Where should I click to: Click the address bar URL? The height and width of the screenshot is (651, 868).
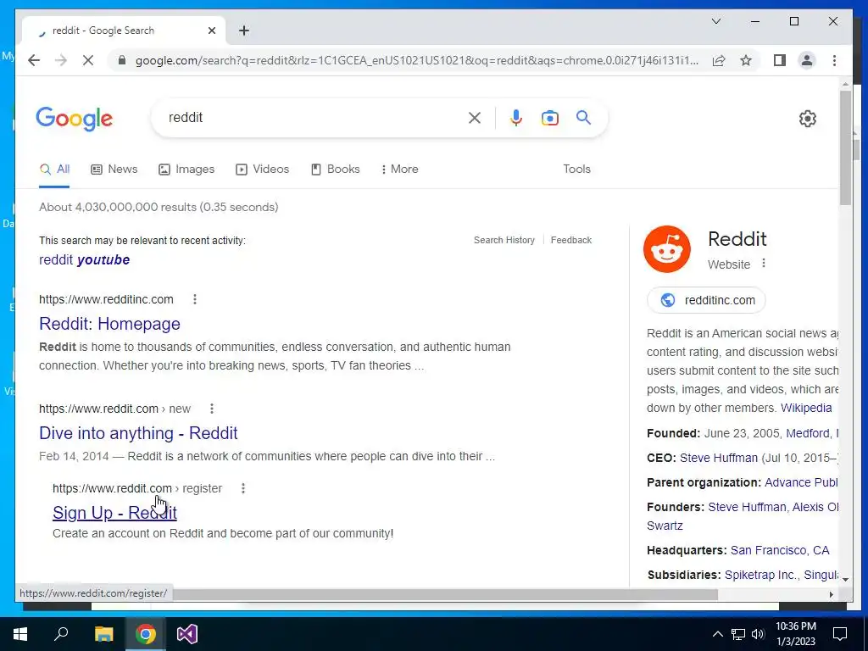tap(416, 60)
